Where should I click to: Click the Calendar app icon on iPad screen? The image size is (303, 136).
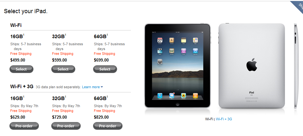point(160,40)
